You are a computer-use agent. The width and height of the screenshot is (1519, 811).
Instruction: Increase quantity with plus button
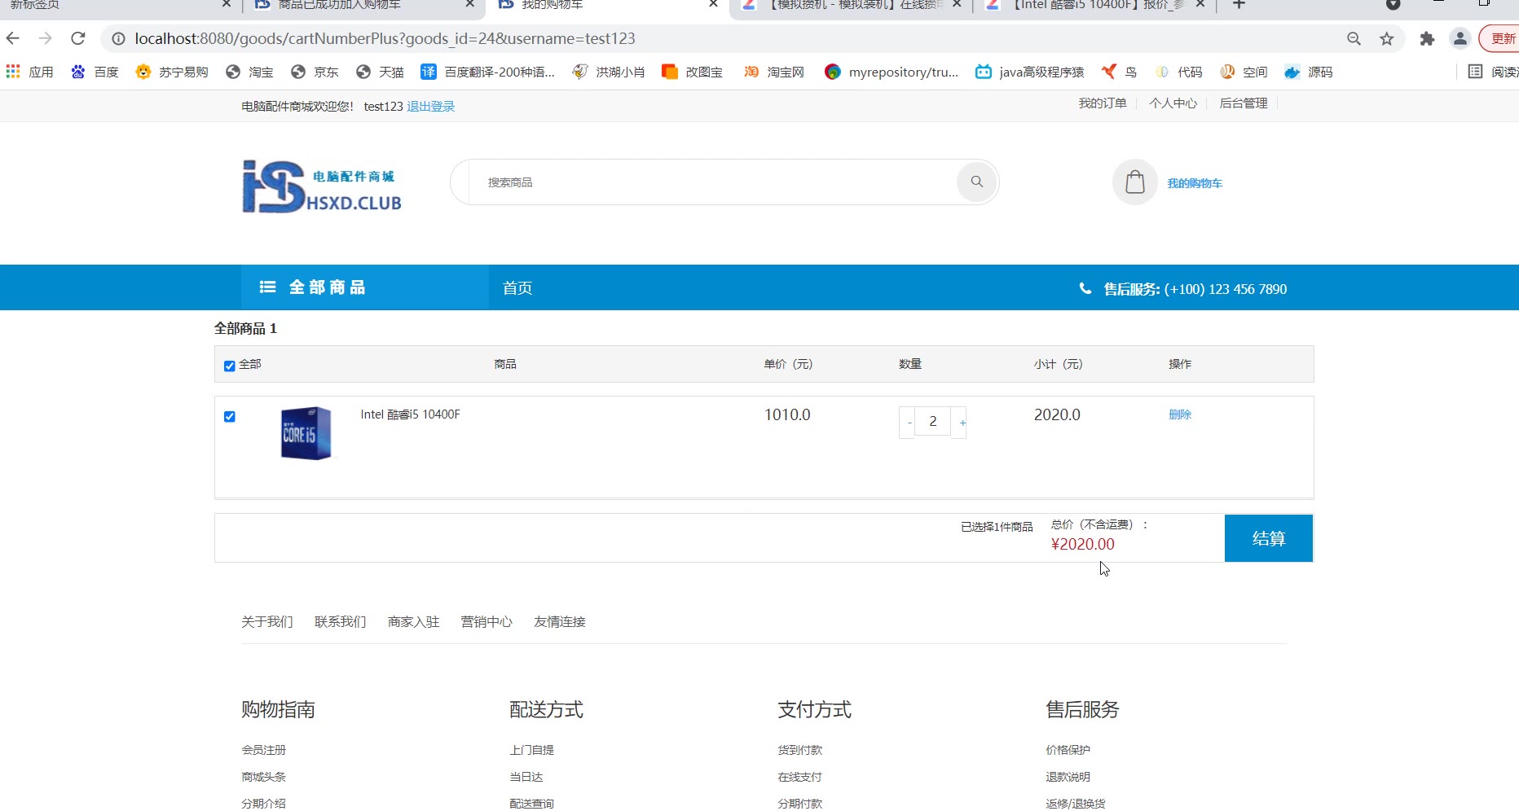click(x=959, y=422)
